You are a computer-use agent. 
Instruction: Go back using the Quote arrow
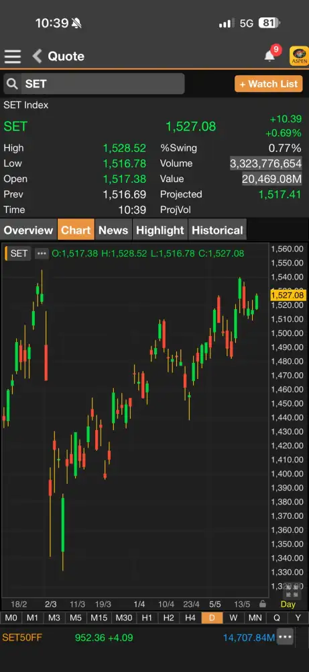37,56
